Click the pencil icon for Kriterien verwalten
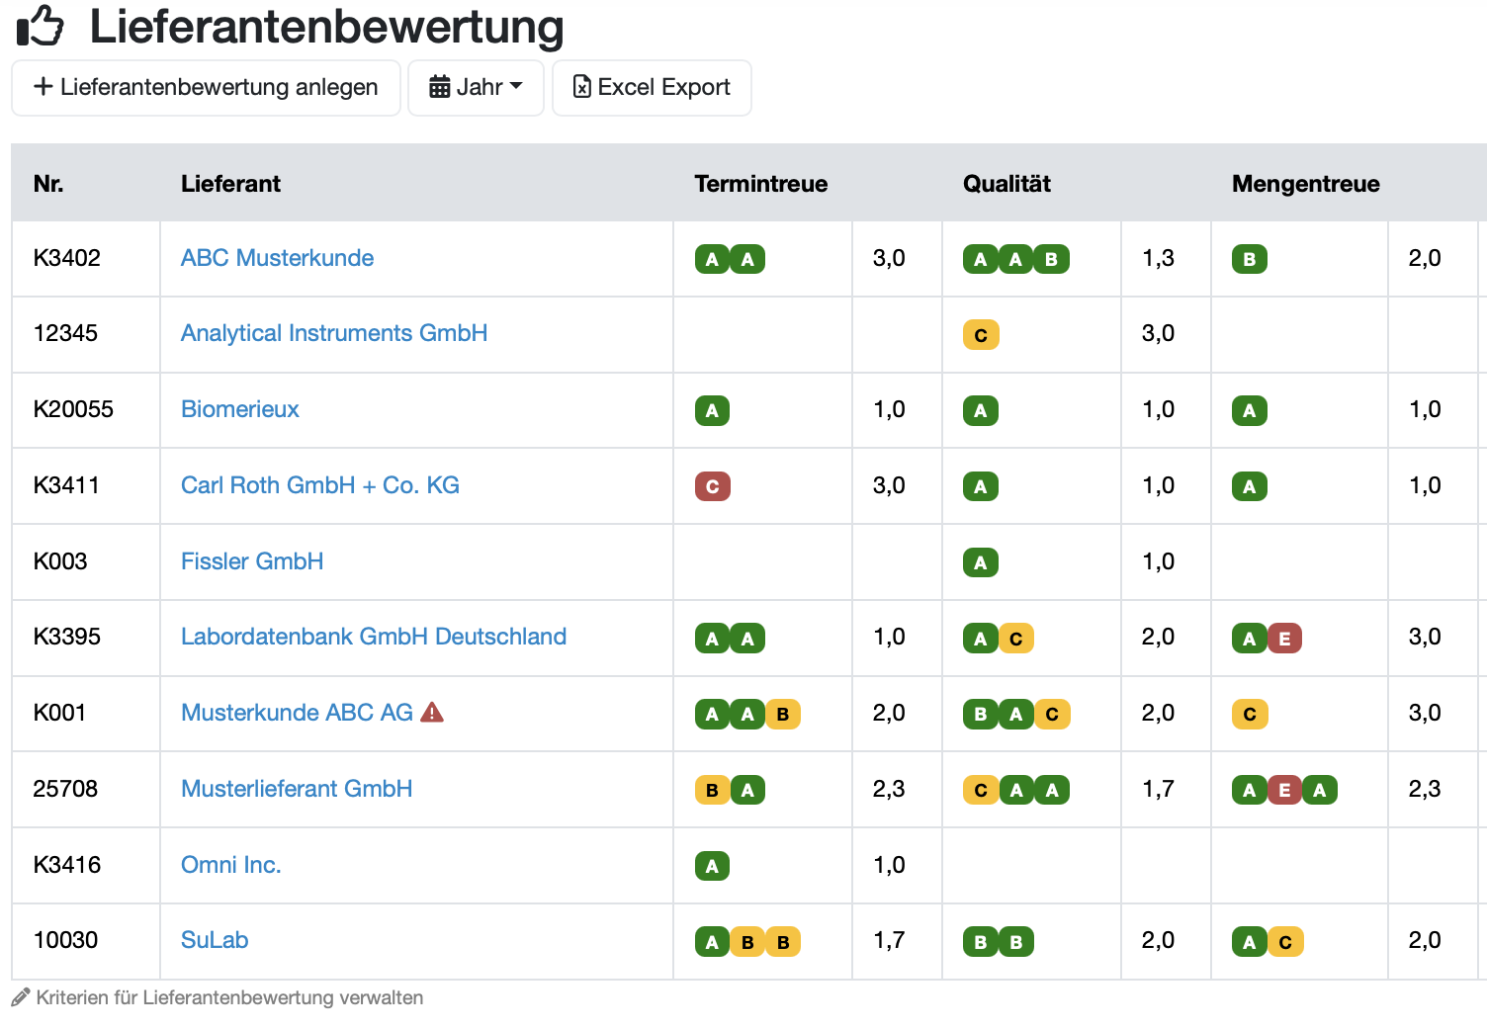The width and height of the screenshot is (1487, 1030). [21, 997]
